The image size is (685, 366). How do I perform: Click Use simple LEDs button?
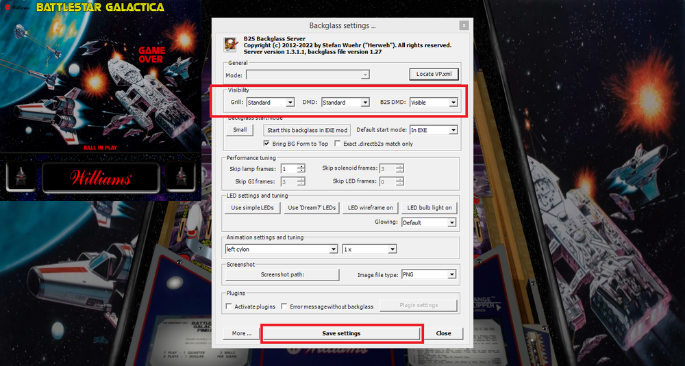253,208
